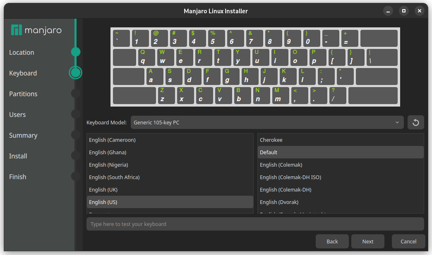Open the Keyboard step in sidebar
Screen dimensions: 432x255
click(23, 73)
